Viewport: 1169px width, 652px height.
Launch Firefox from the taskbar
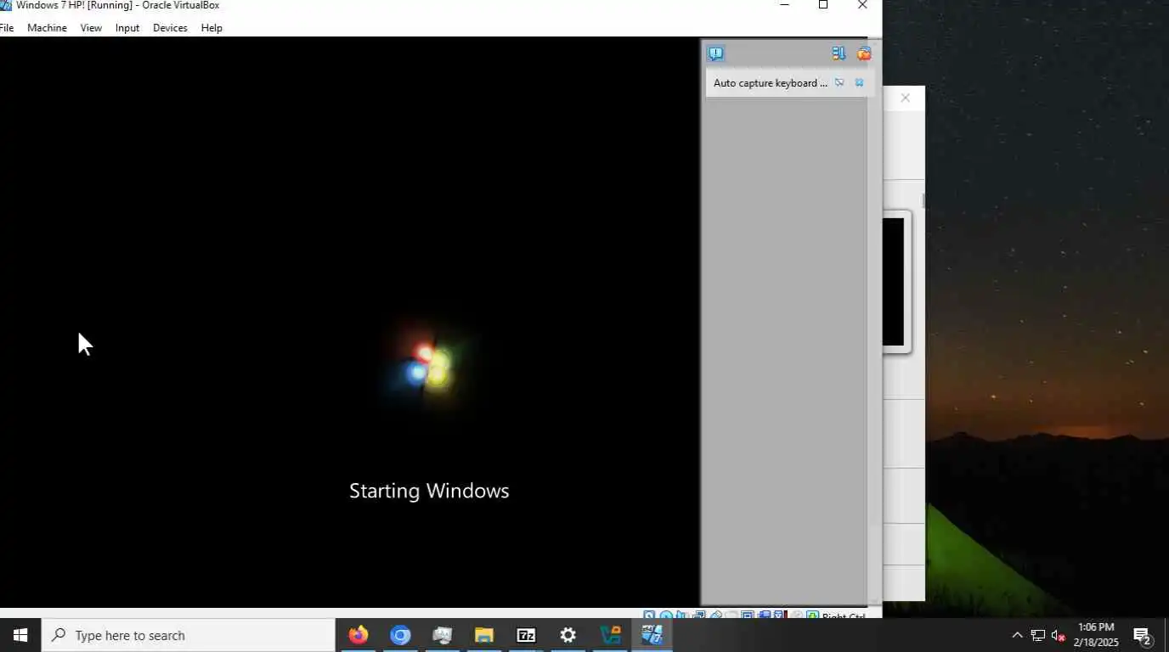tap(359, 635)
